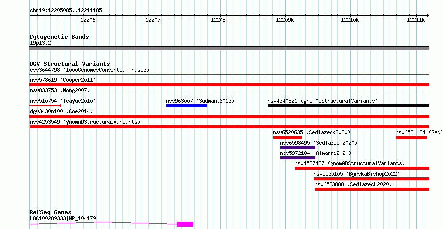Open the dgv3430n100 (Coe2014) label
This screenshot has width=443, height=229.
(61, 111)
